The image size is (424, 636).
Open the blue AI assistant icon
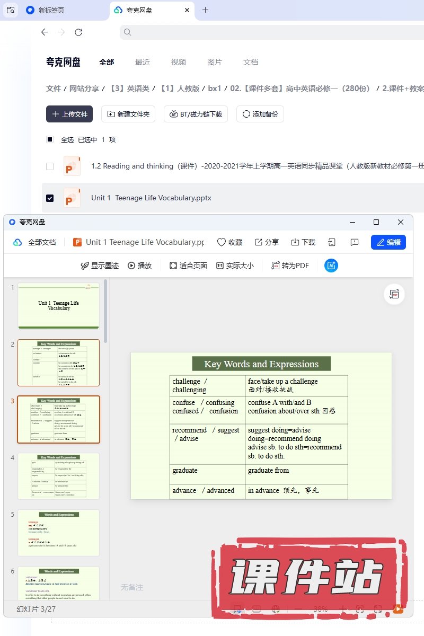coord(331,266)
